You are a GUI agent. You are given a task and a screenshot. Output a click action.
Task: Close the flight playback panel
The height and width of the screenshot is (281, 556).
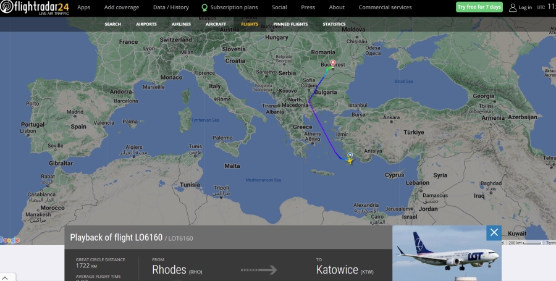click(494, 233)
